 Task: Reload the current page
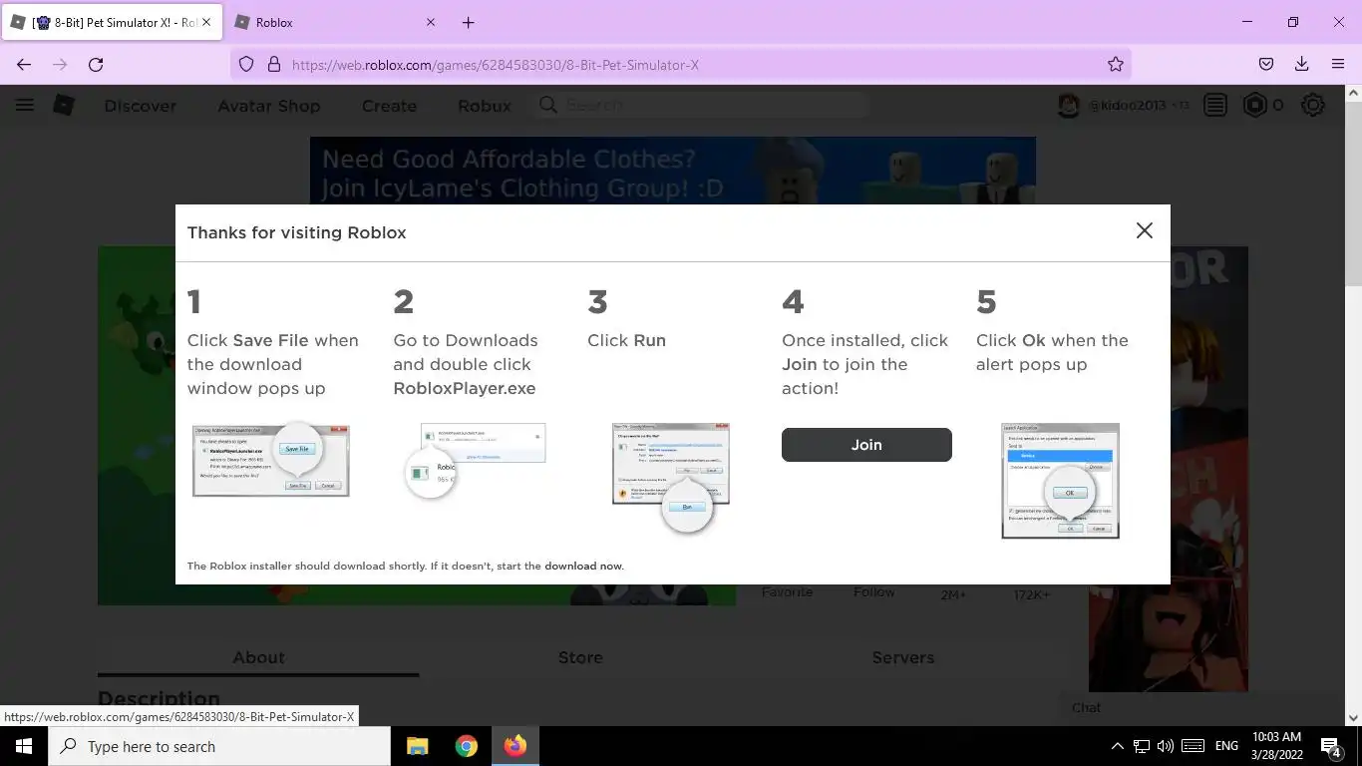(x=96, y=64)
